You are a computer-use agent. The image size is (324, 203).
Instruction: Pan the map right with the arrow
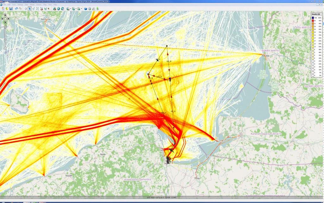[x=8, y=19]
